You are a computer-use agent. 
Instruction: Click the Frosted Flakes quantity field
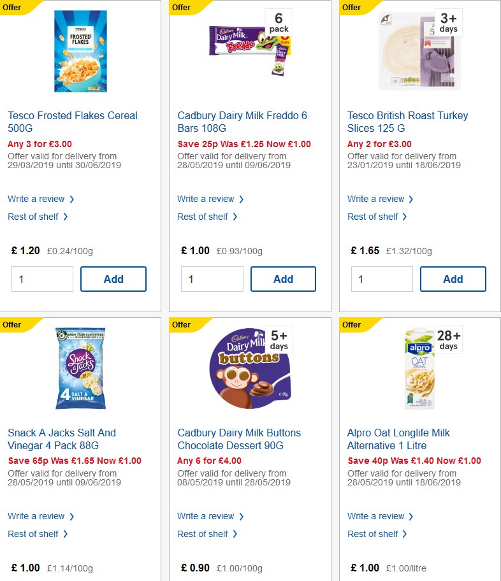[42, 279]
